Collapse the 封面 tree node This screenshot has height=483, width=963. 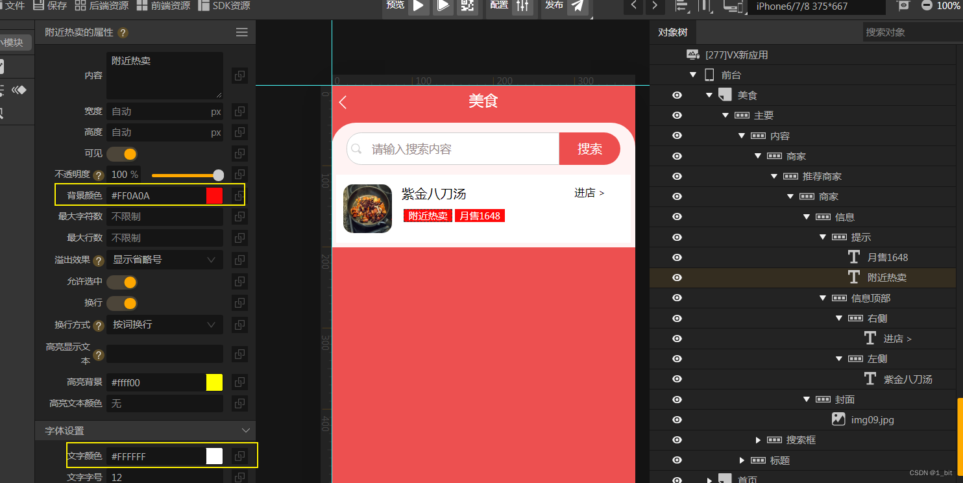pos(807,399)
